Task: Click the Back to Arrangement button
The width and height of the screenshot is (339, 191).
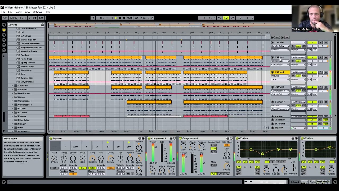Action: pos(136,18)
